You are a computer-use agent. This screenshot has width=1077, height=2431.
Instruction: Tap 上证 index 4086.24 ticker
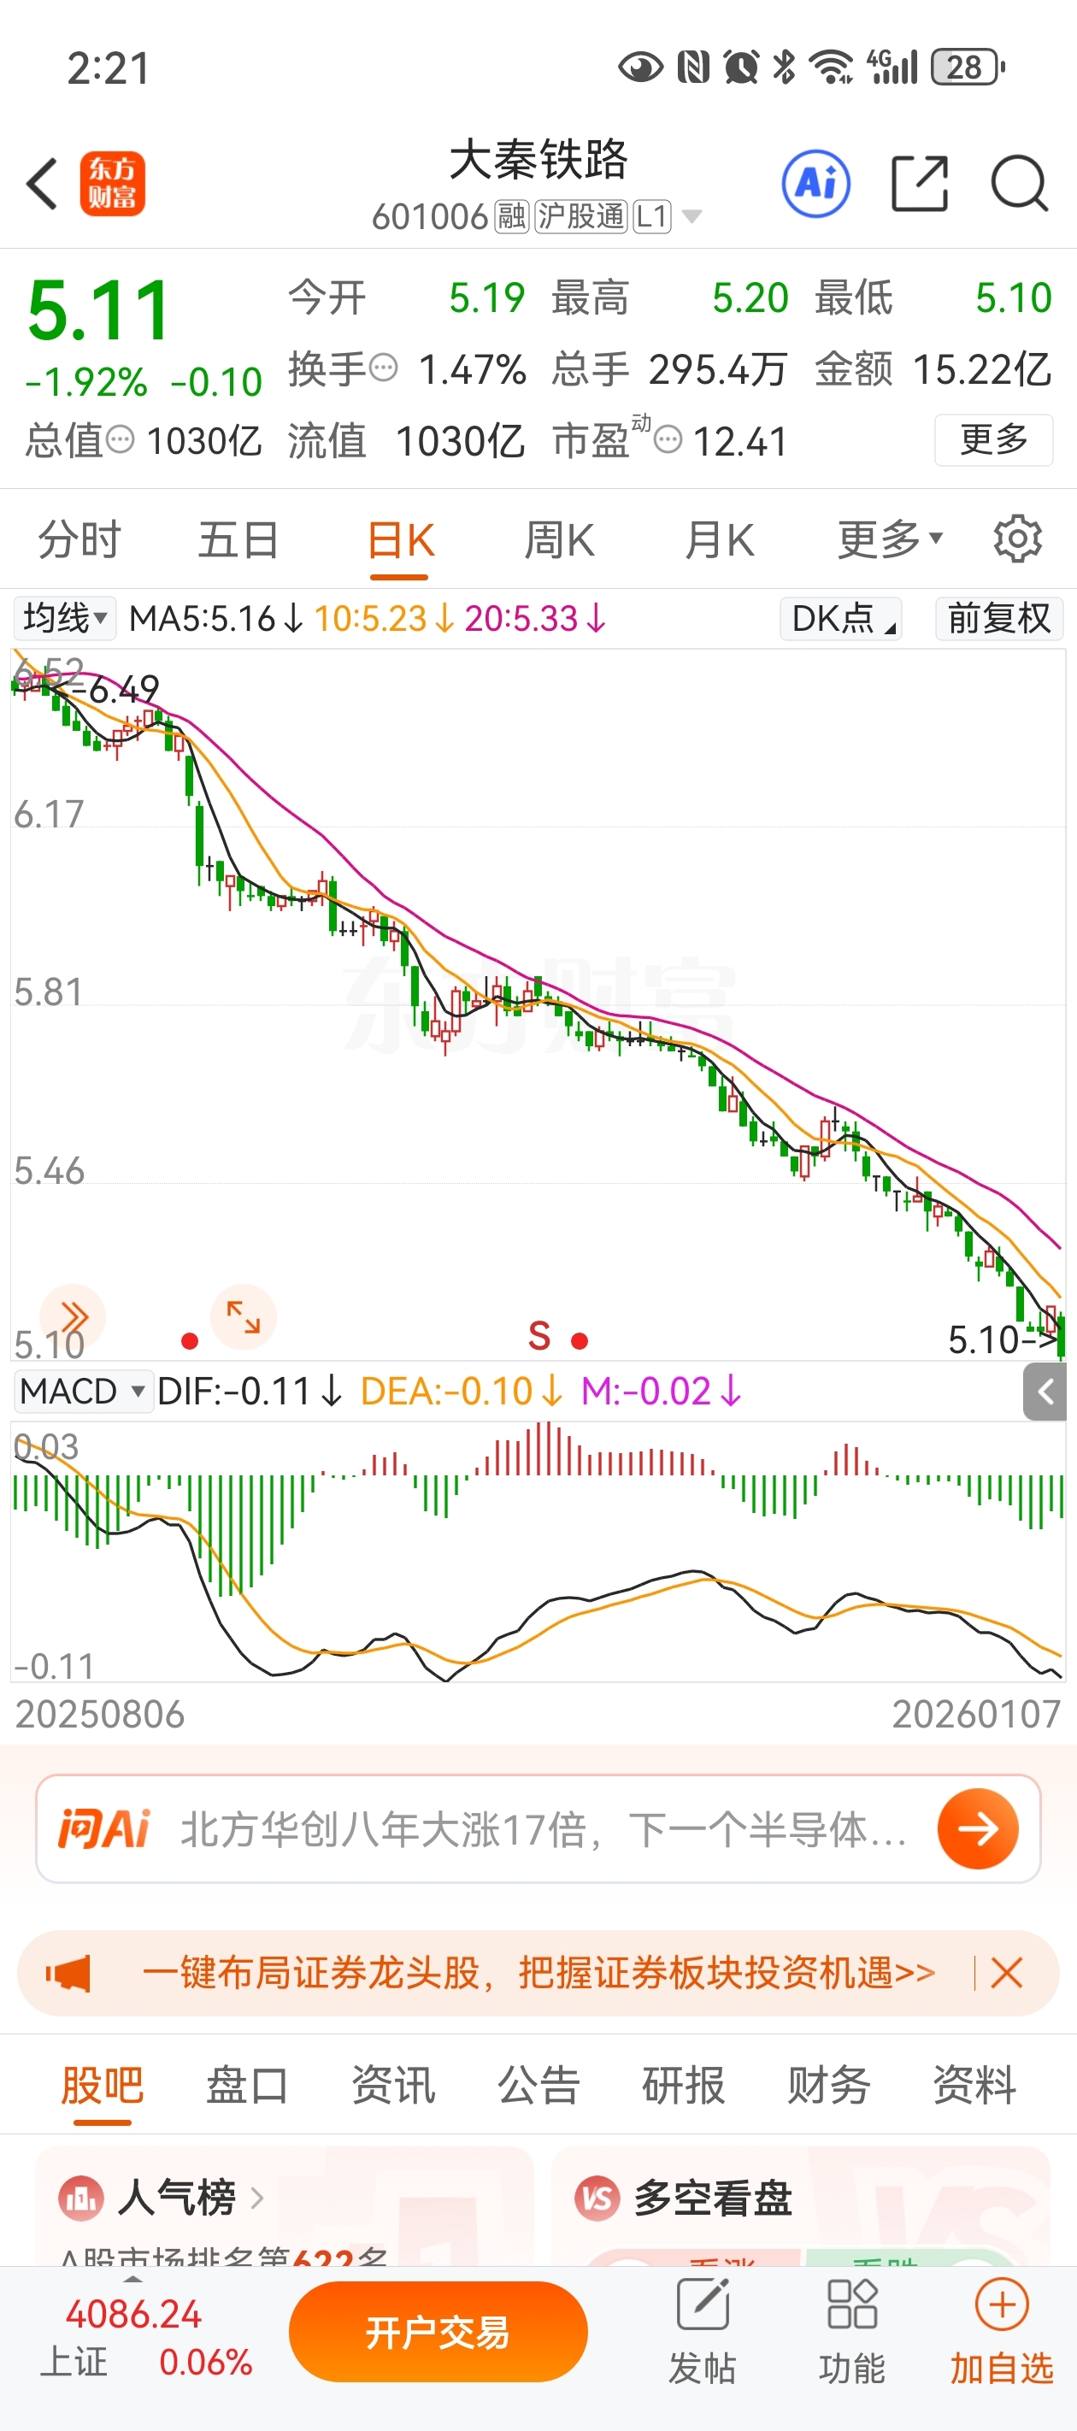146,2338
